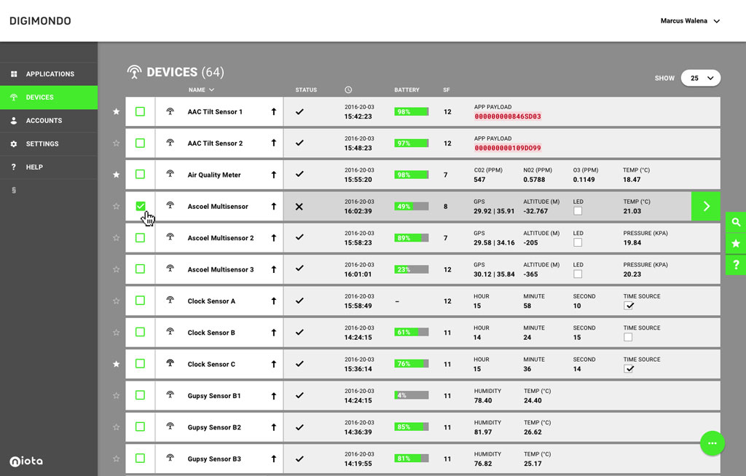Image resolution: width=746 pixels, height=476 pixels.
Task: Click app payload 000000000846SD03
Action: click(508, 116)
